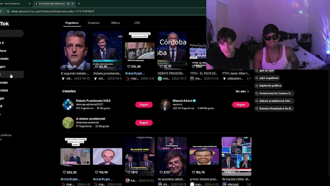Viewport: 330px width, 186px height.
Task: Click the '#viral #ytph' caption dated 2024-3-8
Action: (135, 74)
